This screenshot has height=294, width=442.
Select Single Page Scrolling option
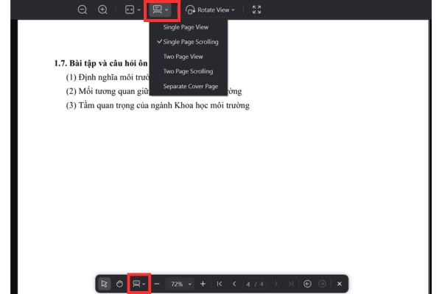[189, 42]
